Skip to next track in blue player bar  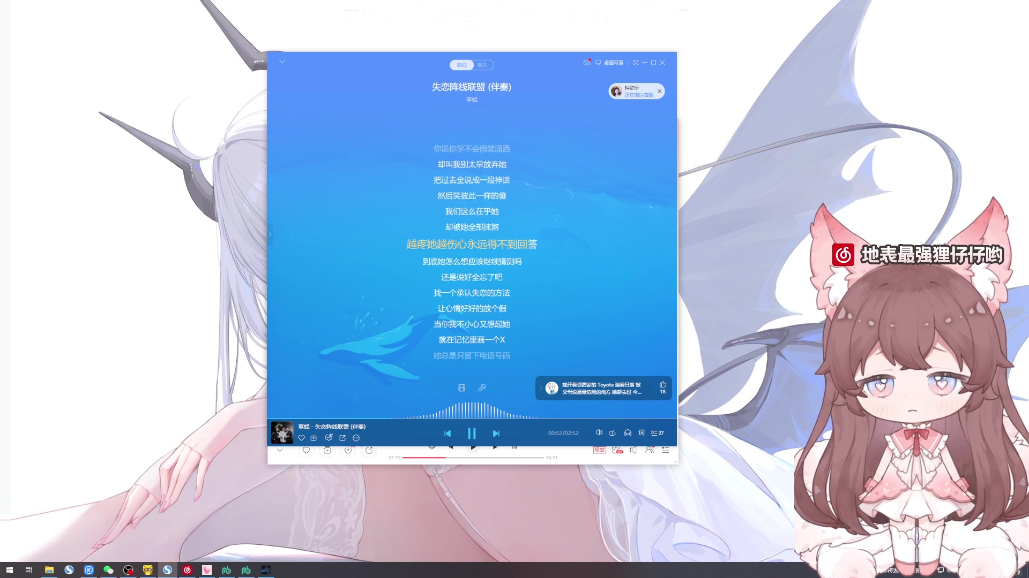pos(496,433)
